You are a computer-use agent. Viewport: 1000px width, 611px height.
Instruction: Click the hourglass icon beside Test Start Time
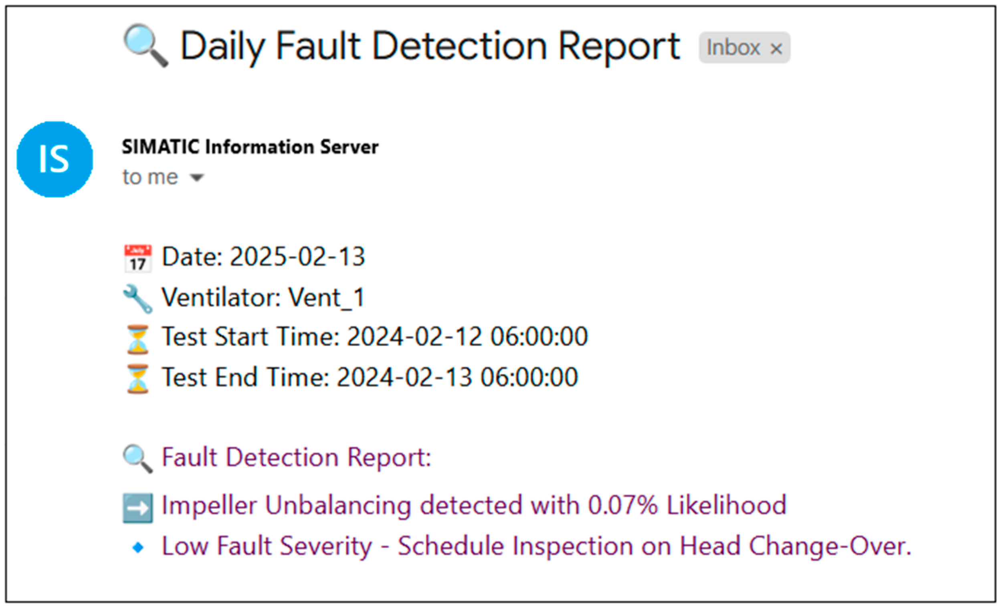point(137,339)
